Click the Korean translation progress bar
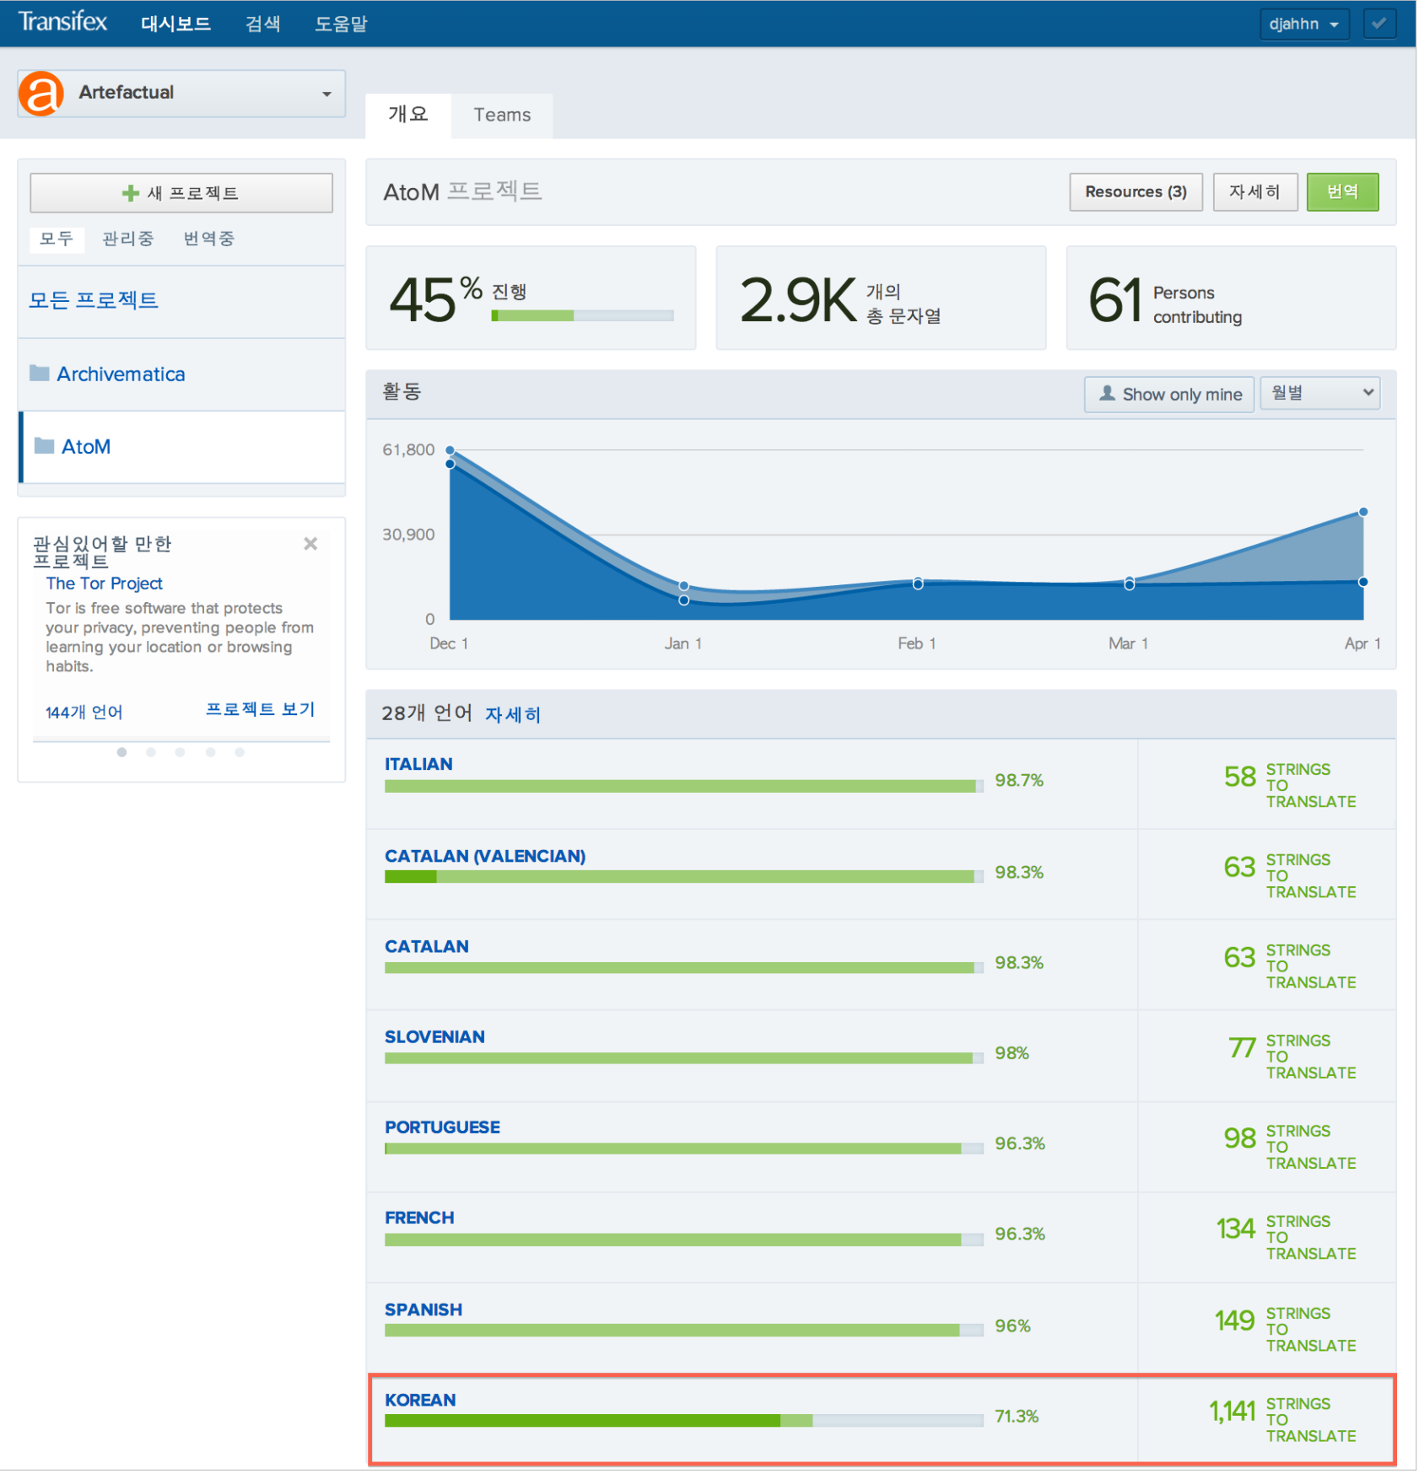Viewport: 1419px width, 1474px height. [x=683, y=1419]
